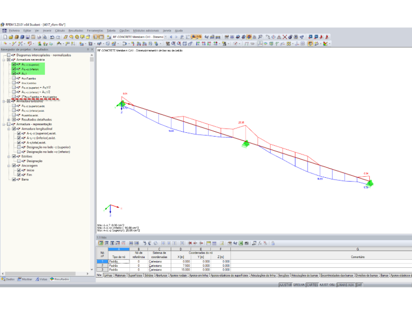Uncheck As,-z (superior) required reinforcement

tap(14, 65)
